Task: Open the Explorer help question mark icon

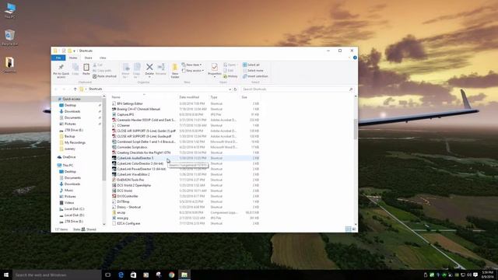Action: tap(355, 58)
